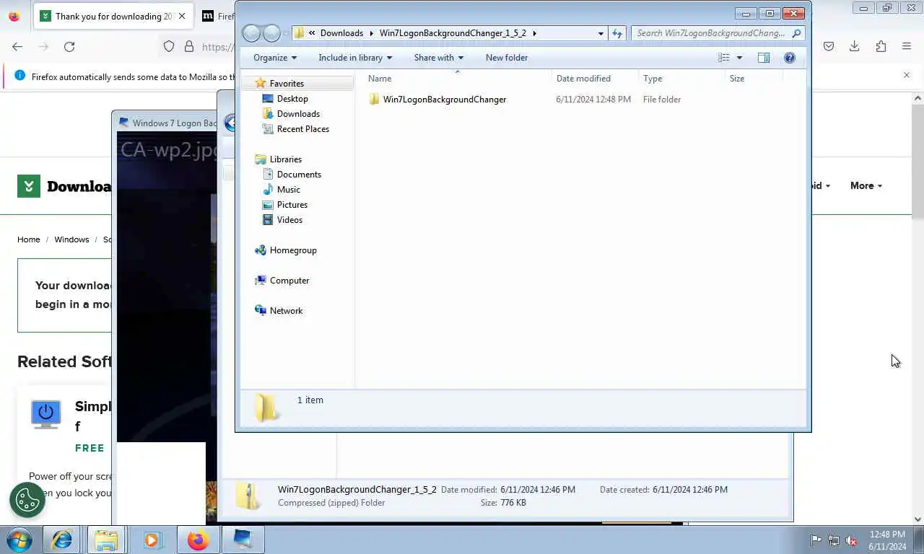Go back in Firefox browser
The height and width of the screenshot is (554, 924).
[x=17, y=46]
